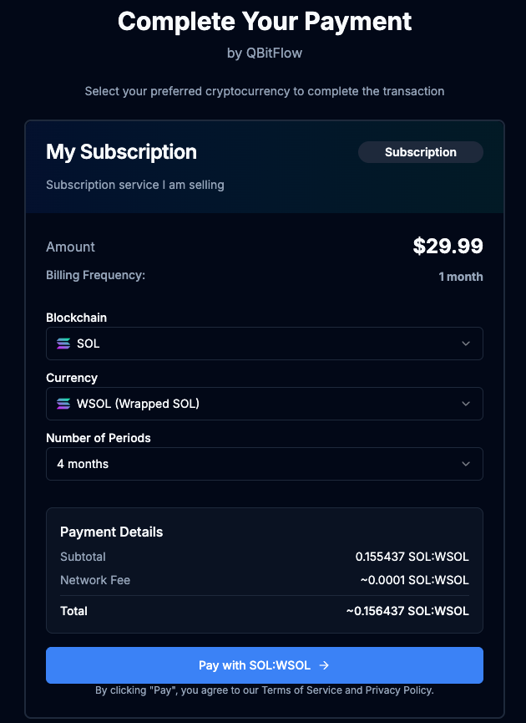Click the 1 month billing frequency value
Image resolution: width=526 pixels, height=723 pixels.
point(461,276)
